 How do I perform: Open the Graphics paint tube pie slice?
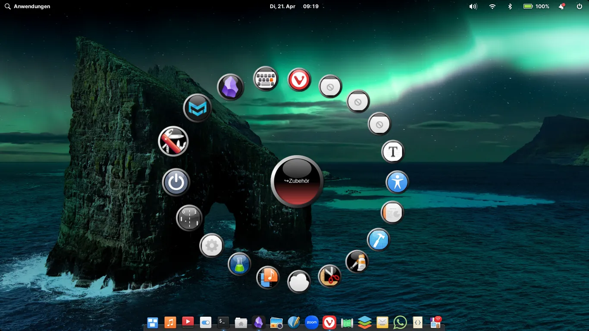point(357,262)
